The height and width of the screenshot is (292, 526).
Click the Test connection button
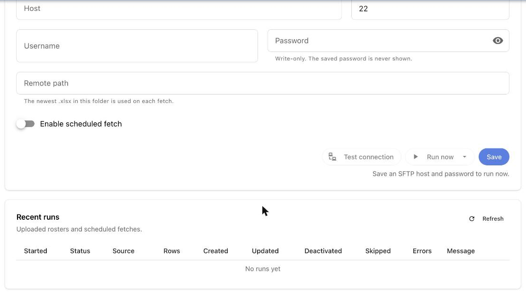[x=362, y=157]
